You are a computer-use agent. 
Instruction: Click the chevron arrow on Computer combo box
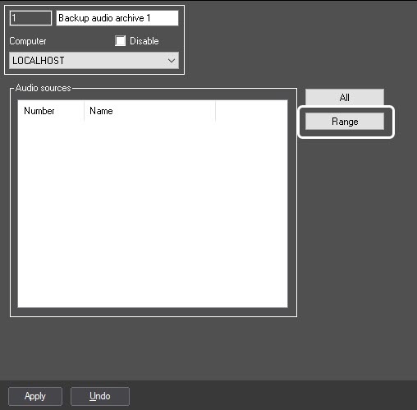coord(172,60)
